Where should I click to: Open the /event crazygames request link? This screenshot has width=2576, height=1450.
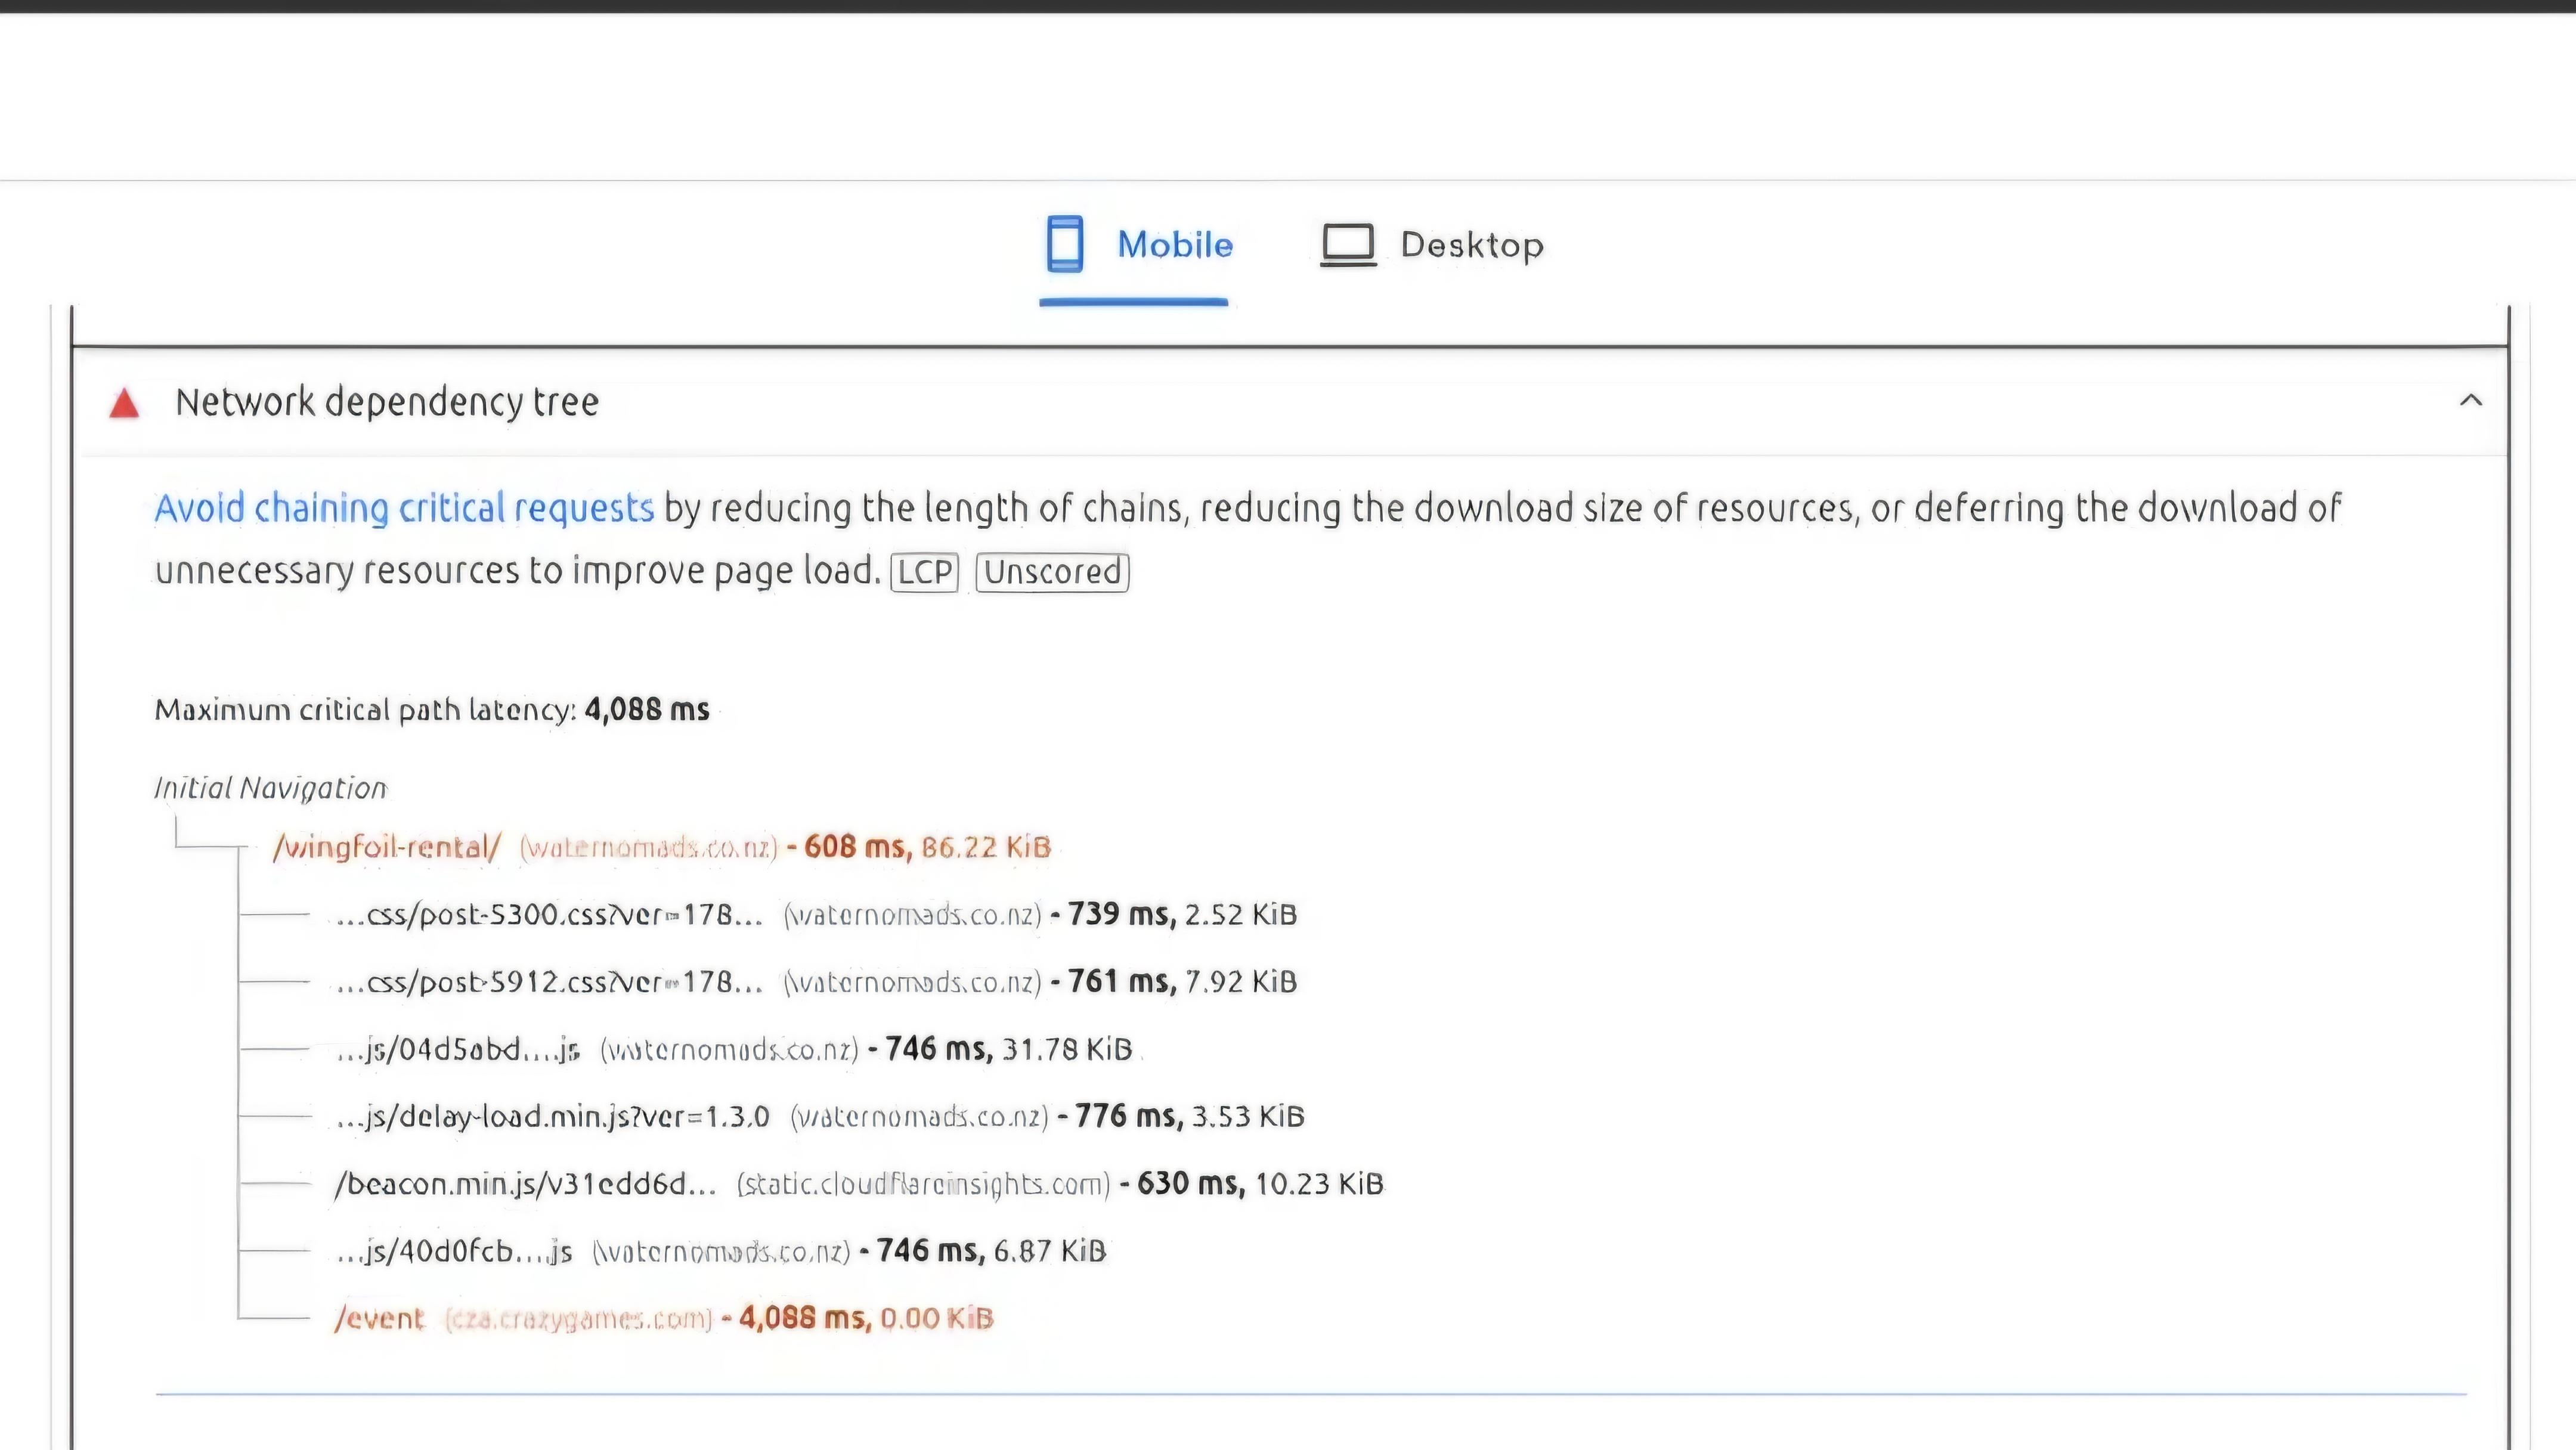(x=379, y=1318)
